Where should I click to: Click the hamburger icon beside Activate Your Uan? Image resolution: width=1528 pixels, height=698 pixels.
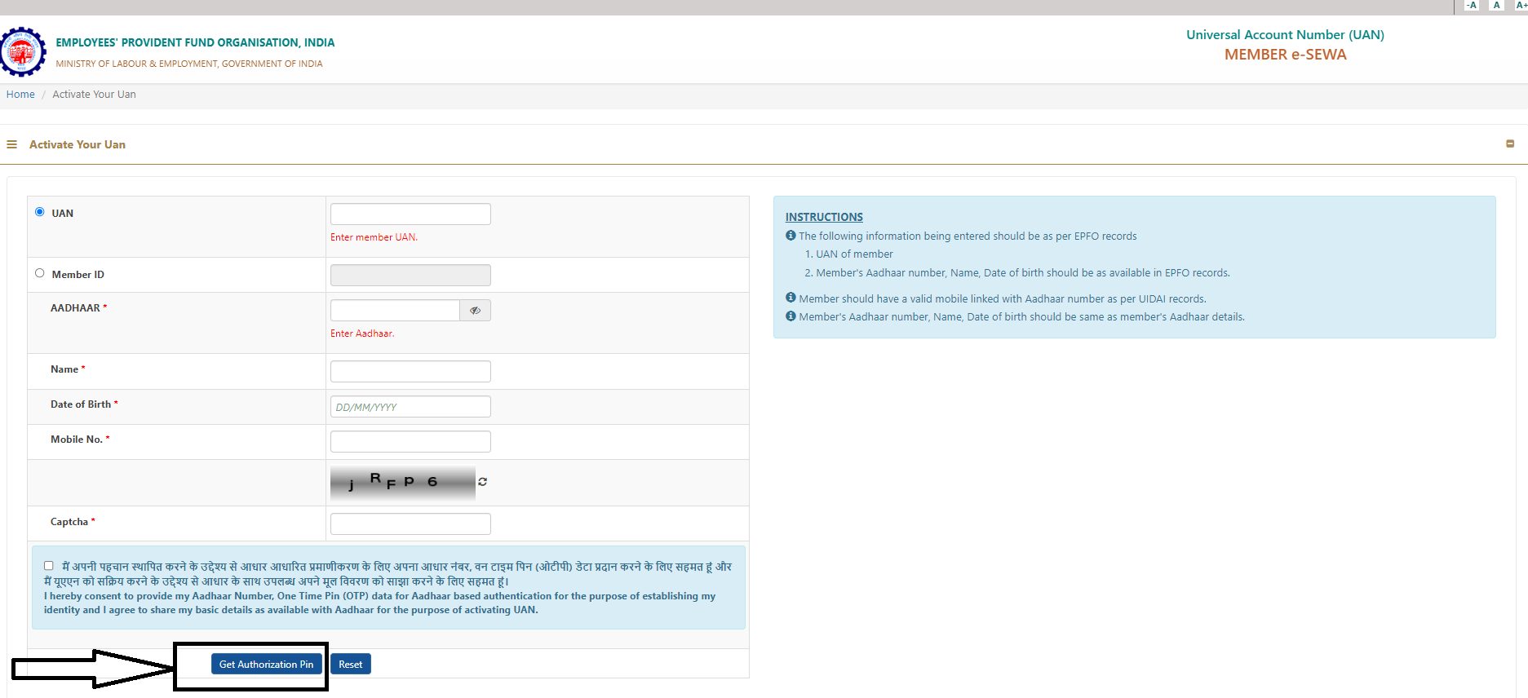tap(11, 144)
